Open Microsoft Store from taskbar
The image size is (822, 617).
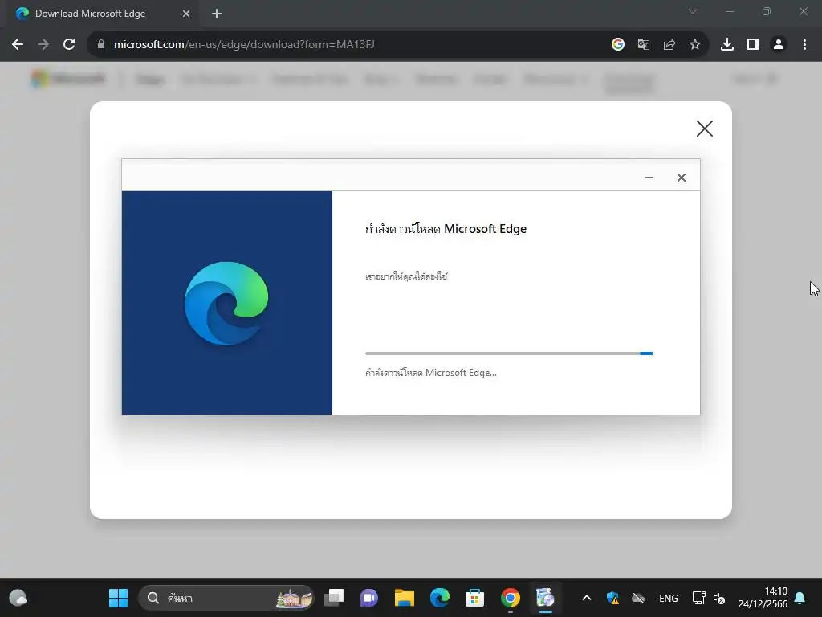(x=475, y=598)
